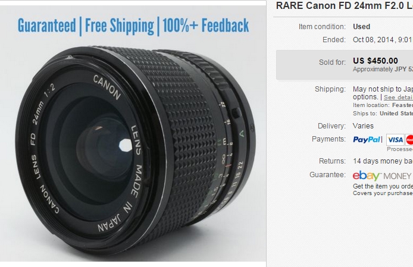The height and width of the screenshot is (267, 413).
Task: Click the ended date 'Oct 08, 2014'
Action: (x=374, y=40)
